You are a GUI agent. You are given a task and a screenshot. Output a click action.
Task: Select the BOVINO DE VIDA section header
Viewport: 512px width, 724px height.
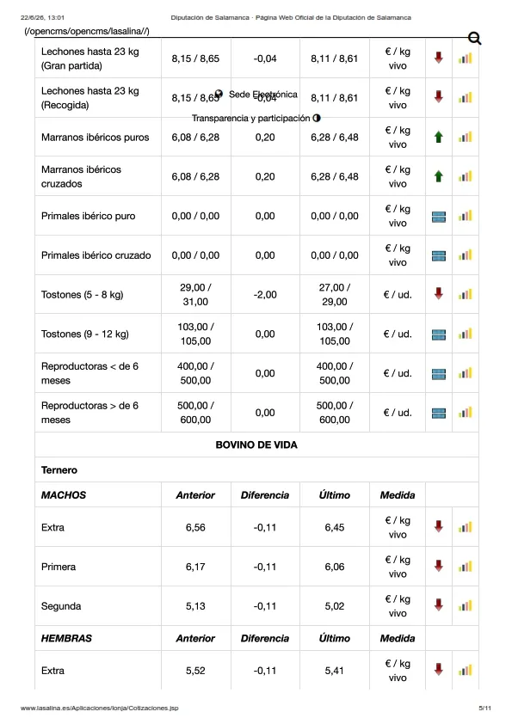256,445
